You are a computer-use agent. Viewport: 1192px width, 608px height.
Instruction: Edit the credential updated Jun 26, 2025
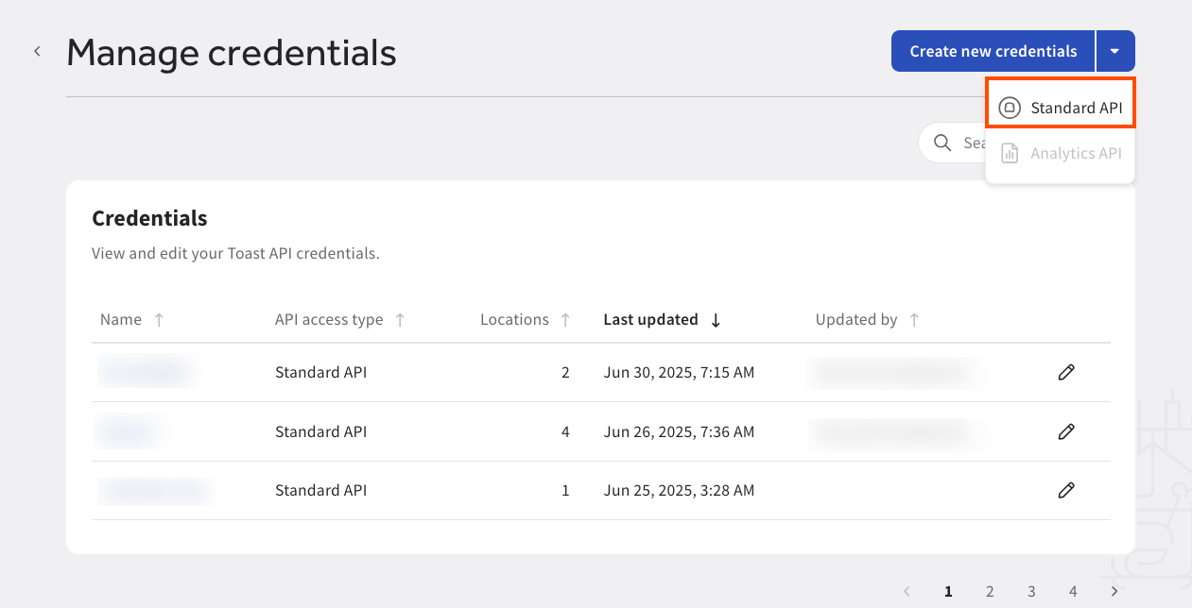1066,431
